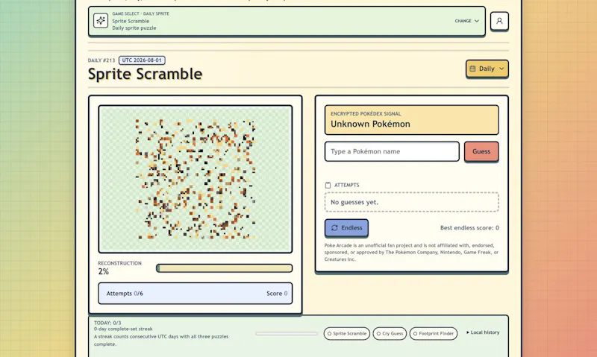
Task: Click the sparkle game select icon
Action: pos(101,21)
